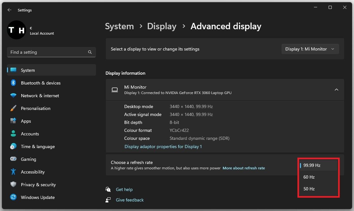The image size is (354, 211).
Task: Click the More about refresh rate link
Action: pyautogui.click(x=243, y=168)
